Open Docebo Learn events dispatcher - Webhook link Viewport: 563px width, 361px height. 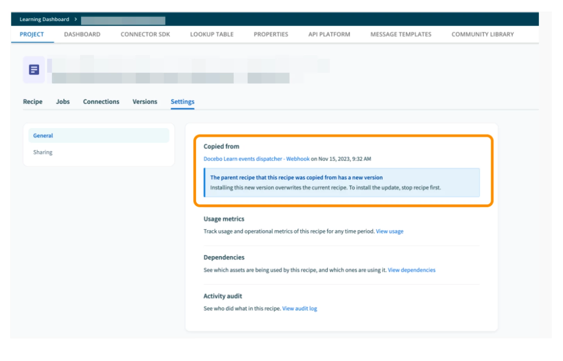[x=256, y=159]
